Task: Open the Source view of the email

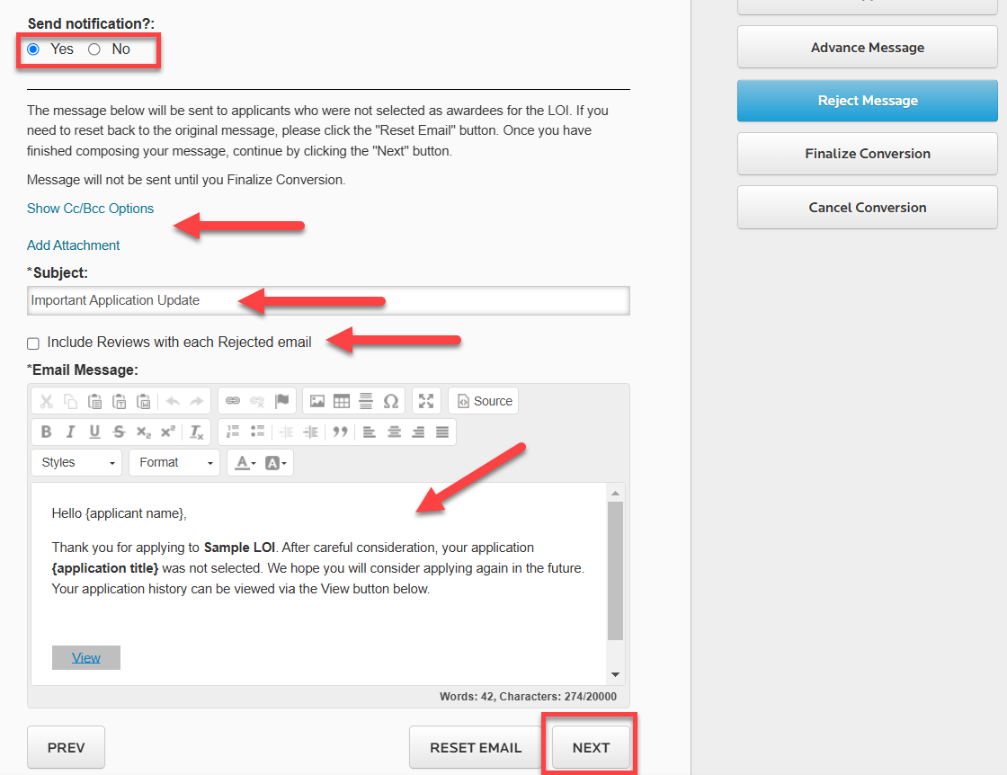Action: [483, 400]
